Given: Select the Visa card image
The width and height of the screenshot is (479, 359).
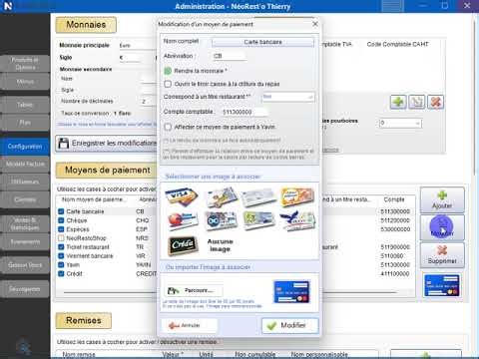Looking at the screenshot, I should click(182, 197).
